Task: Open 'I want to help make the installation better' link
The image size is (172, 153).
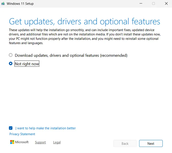Action: (46, 128)
